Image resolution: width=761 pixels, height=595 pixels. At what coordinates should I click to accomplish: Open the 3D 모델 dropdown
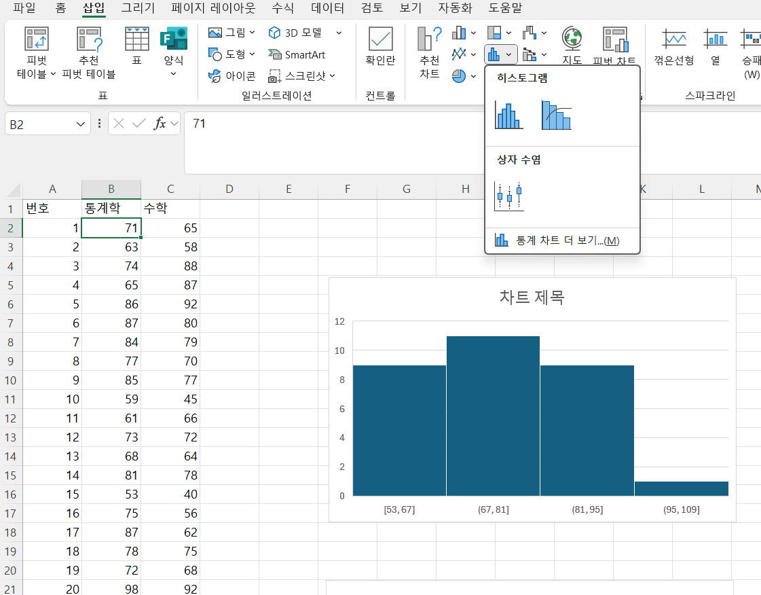[339, 33]
